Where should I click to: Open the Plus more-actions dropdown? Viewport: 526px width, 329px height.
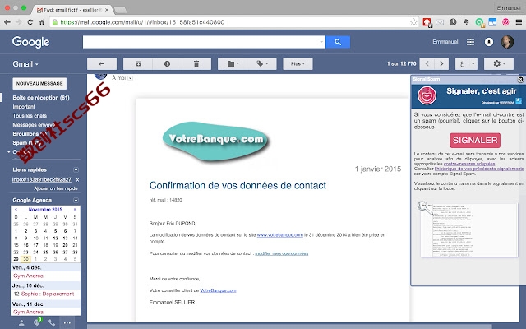click(298, 64)
